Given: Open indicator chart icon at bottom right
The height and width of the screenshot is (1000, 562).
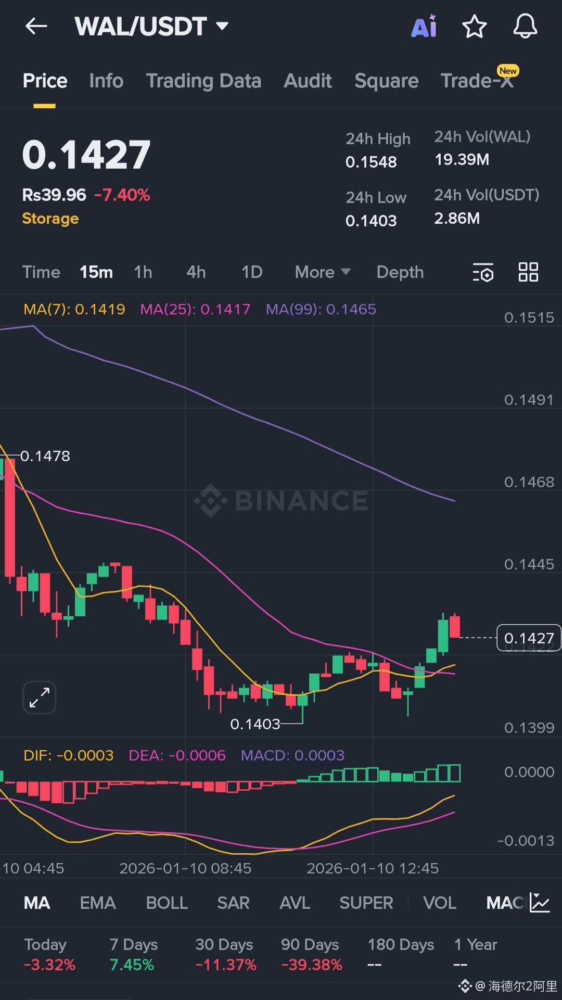Looking at the screenshot, I should (540, 903).
